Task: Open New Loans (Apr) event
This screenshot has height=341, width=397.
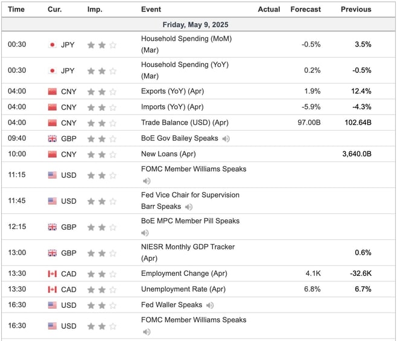Action: [168, 154]
